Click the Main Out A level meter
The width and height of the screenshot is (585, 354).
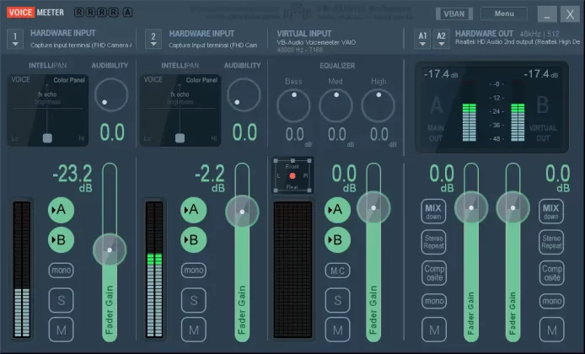[470, 110]
